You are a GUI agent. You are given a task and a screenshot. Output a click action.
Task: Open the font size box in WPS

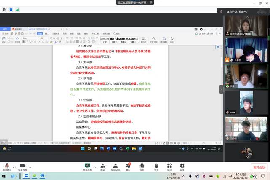point(43,38)
